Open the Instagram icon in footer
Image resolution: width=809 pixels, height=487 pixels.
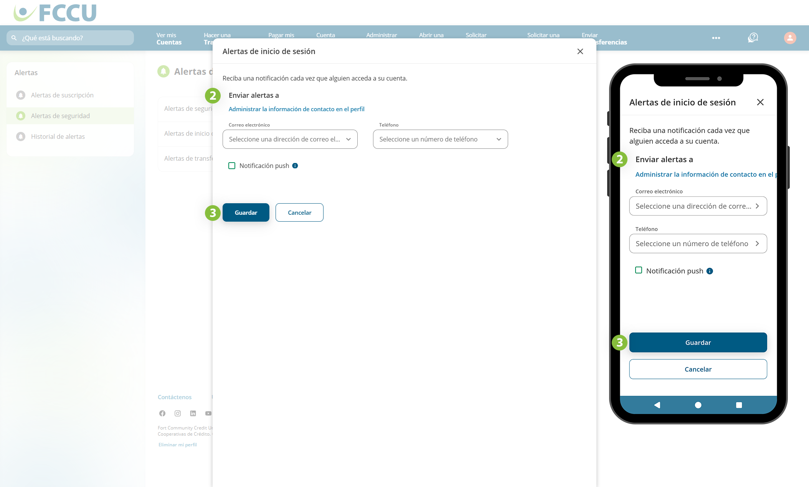(178, 413)
